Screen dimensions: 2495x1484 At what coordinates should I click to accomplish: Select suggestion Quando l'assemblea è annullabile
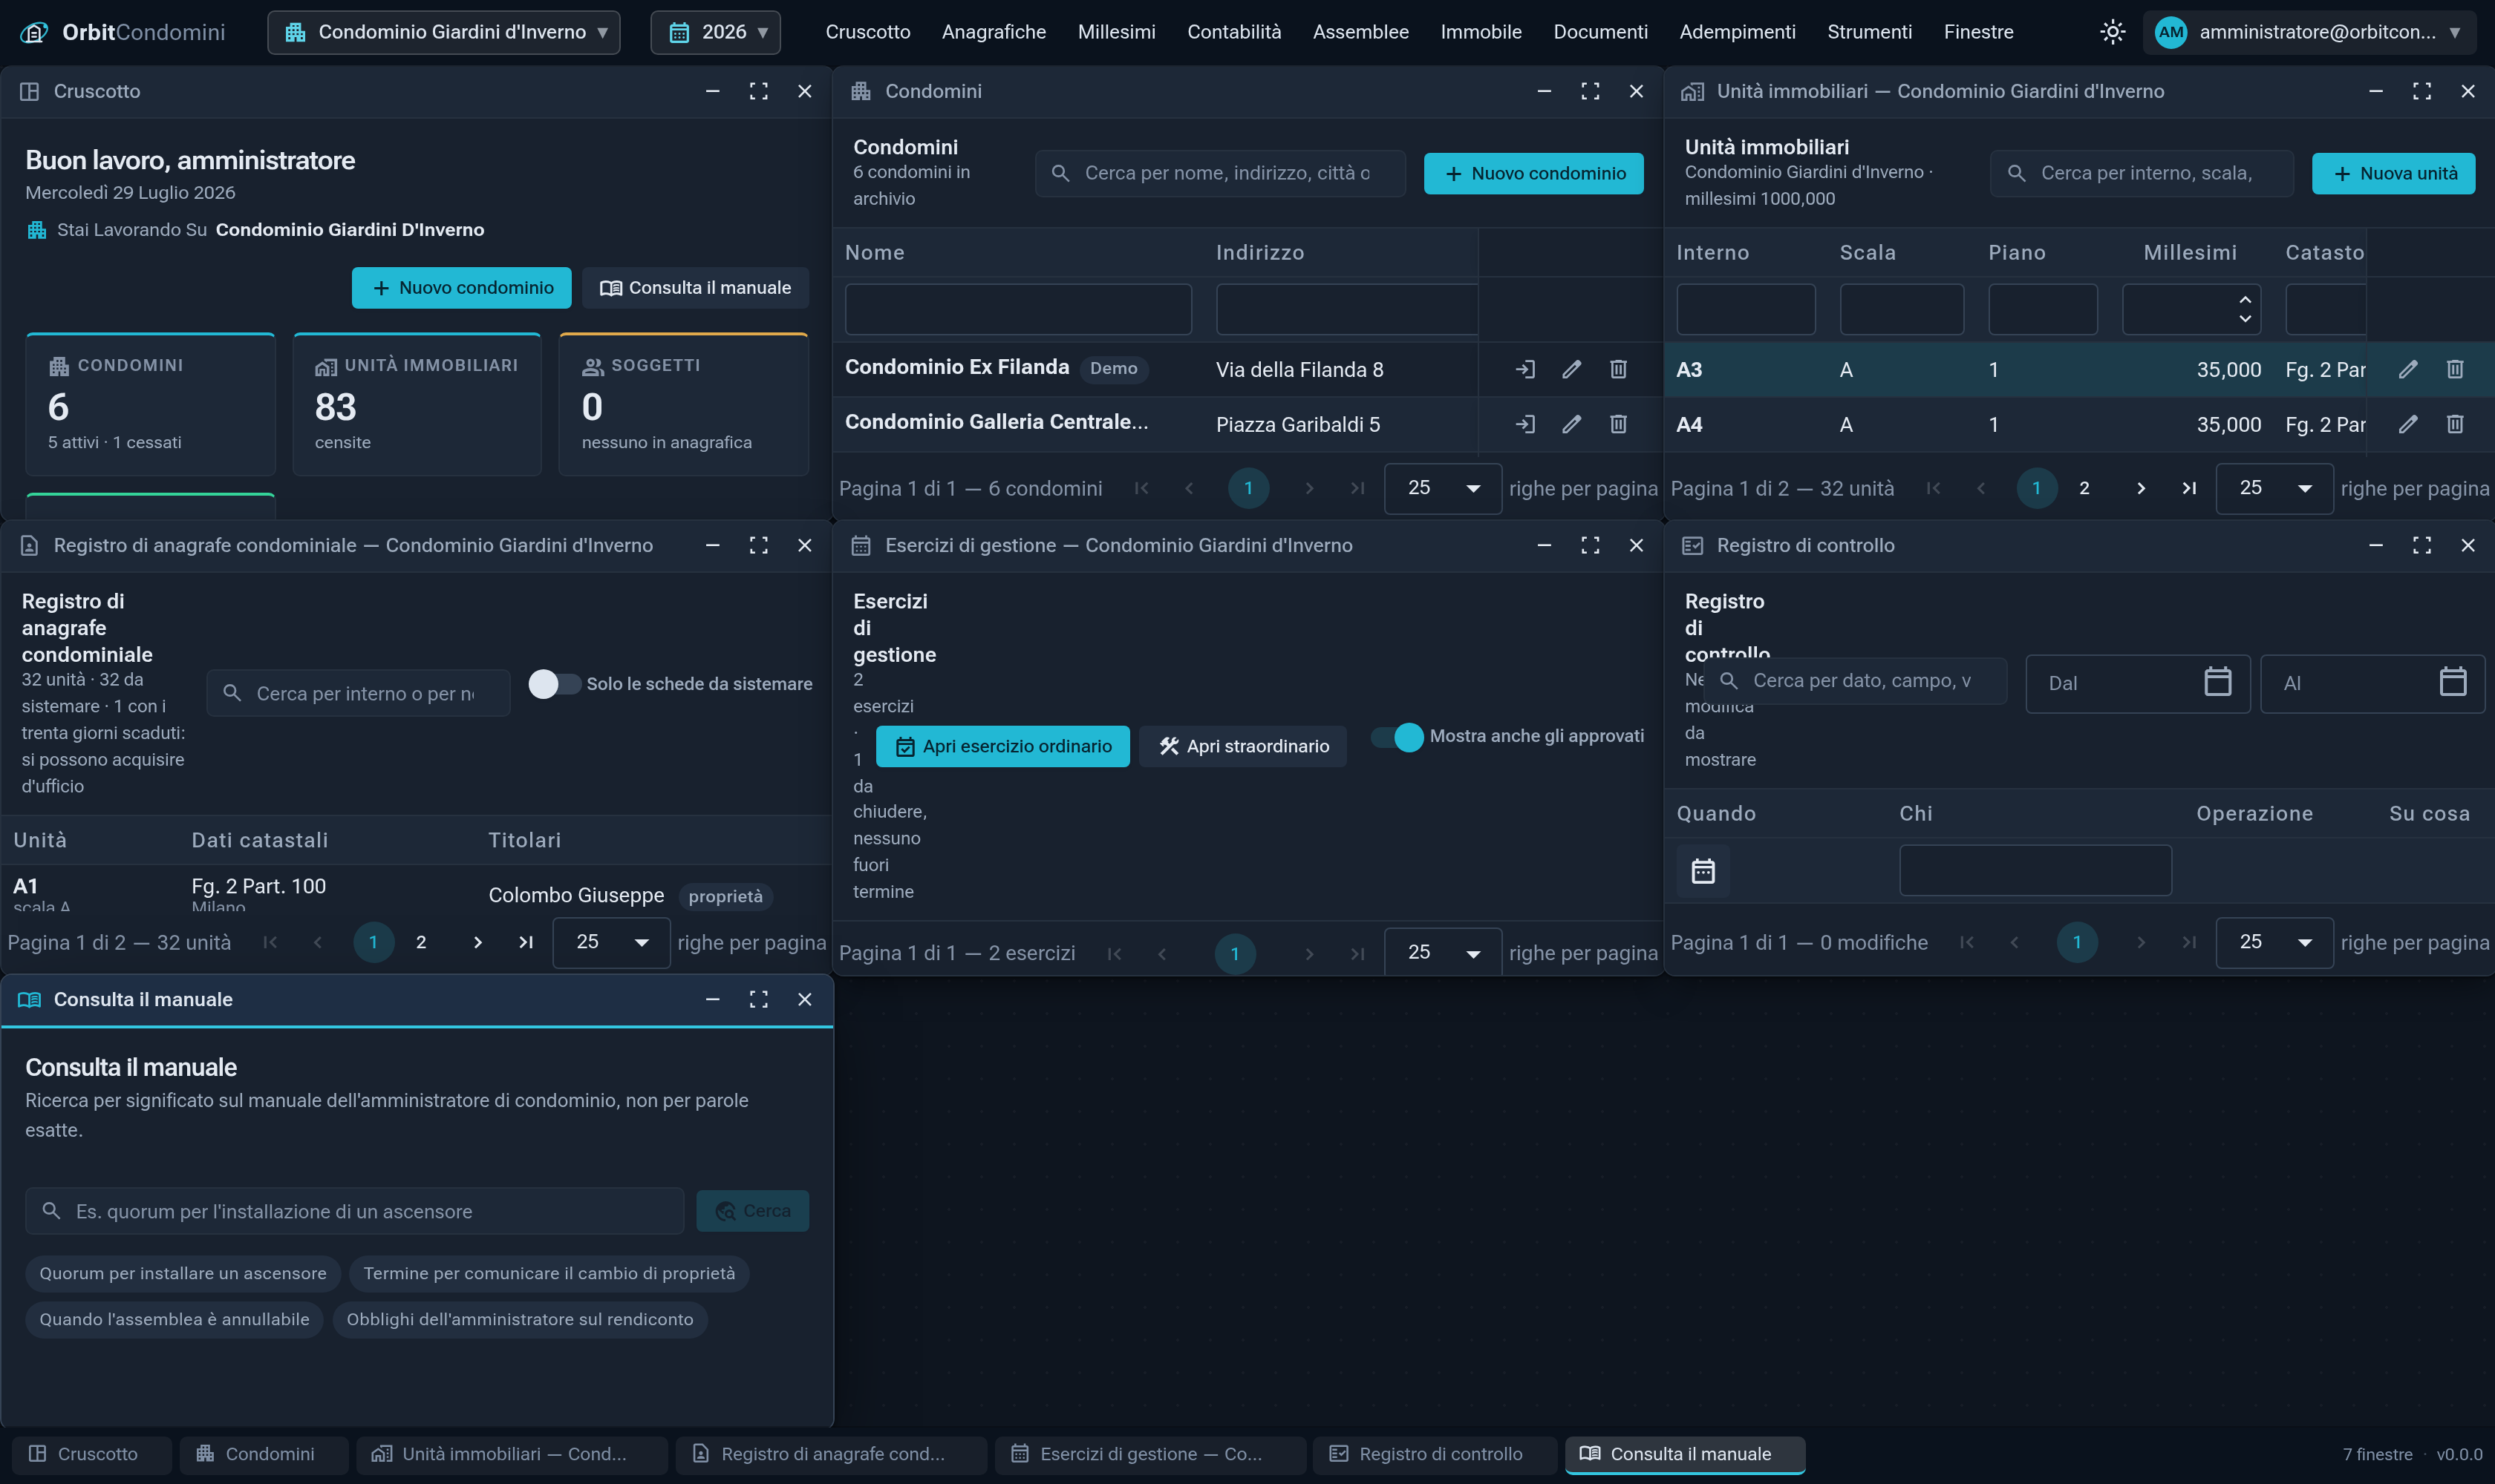pos(175,1319)
